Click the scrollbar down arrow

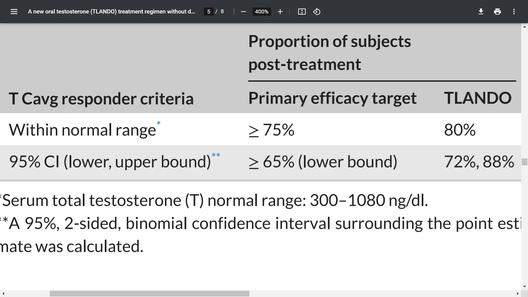coord(525,286)
